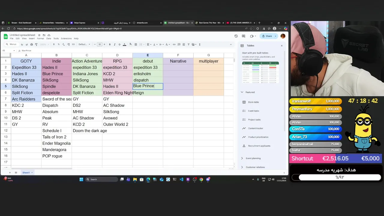Image resolution: width=384 pixels, height=216 pixels.
Task: Open the Data menu
Action: tap(49, 38)
